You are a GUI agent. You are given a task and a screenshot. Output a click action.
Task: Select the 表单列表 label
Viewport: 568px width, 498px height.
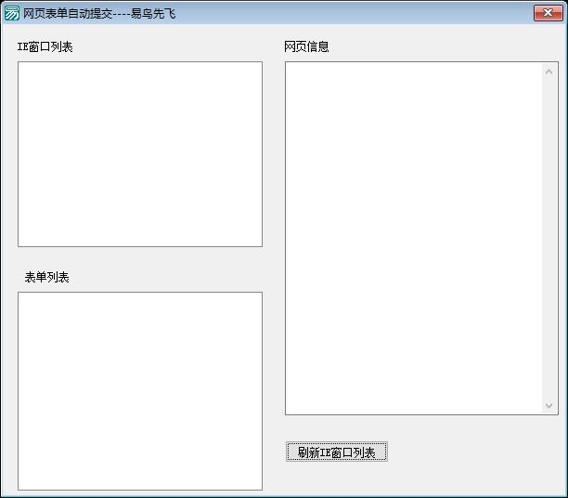pyautogui.click(x=46, y=278)
